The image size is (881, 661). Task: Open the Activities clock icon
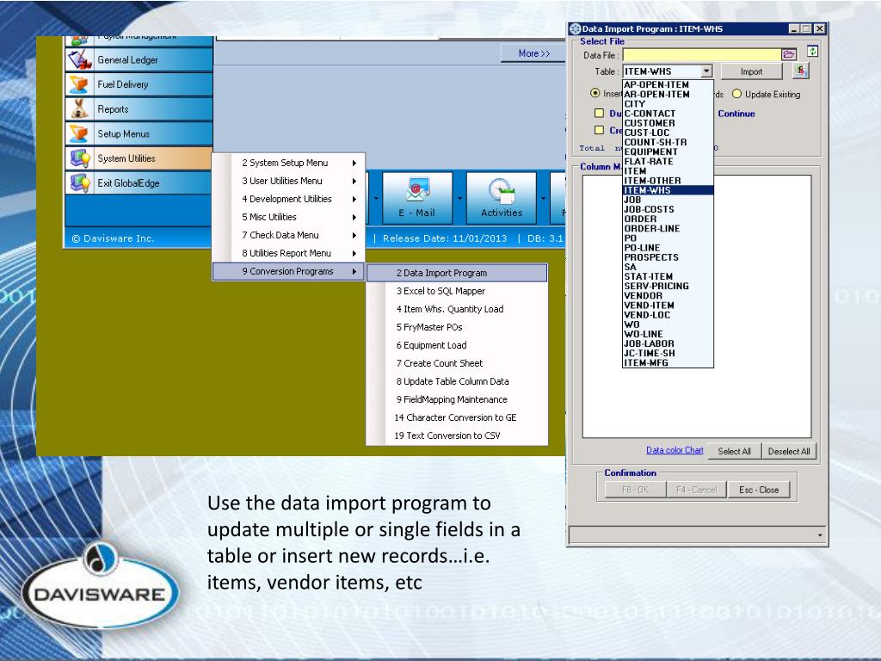click(x=502, y=191)
